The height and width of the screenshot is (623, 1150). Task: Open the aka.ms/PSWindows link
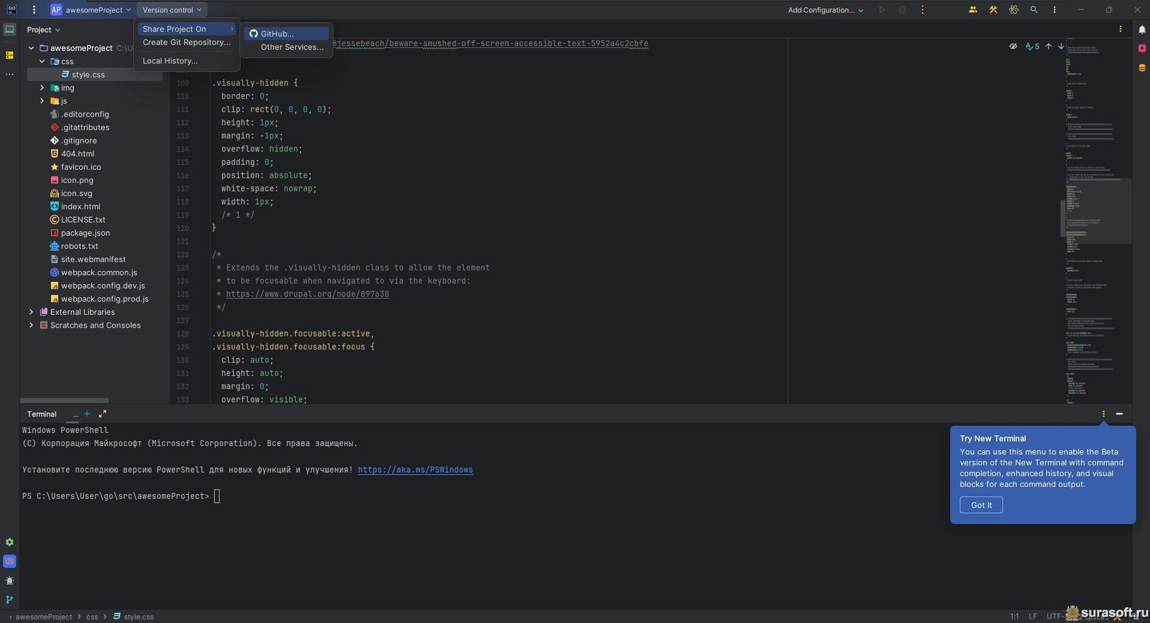(x=415, y=470)
